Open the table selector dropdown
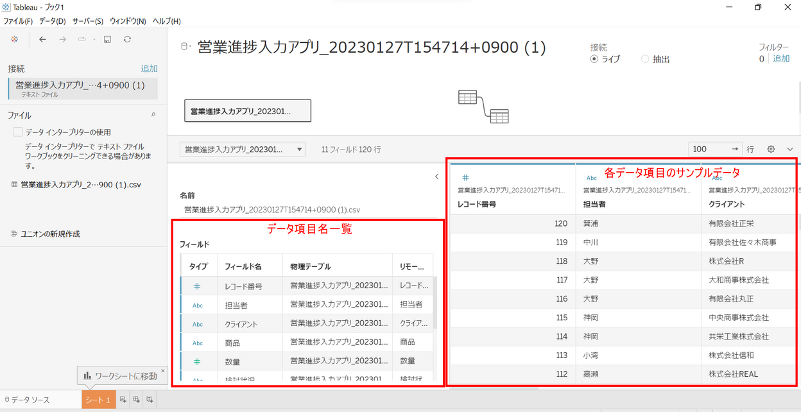801x412 pixels. coord(243,149)
